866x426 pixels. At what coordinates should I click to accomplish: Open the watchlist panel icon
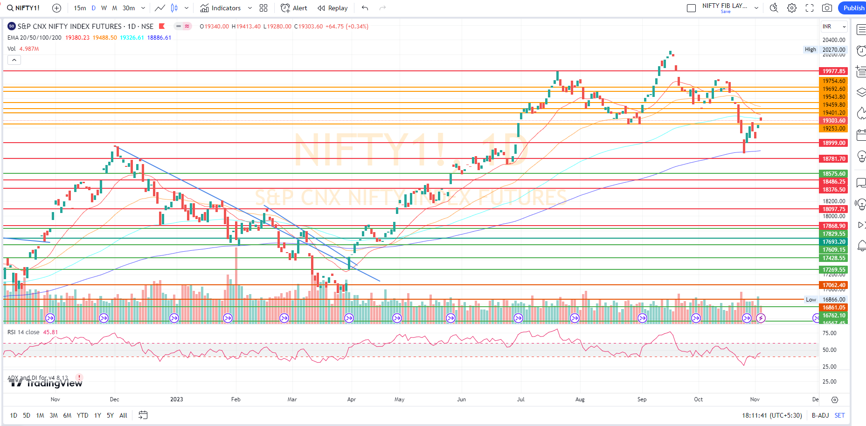[x=861, y=30]
